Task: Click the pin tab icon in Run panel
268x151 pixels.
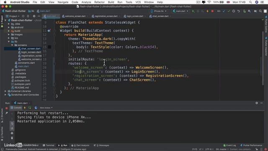Action: tap(7, 113)
